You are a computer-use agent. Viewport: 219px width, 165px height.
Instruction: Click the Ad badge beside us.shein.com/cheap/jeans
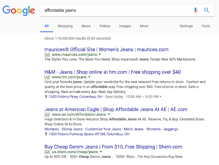(47, 152)
